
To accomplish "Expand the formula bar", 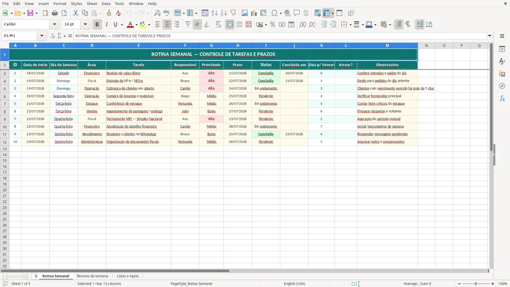I will click(490, 36).
